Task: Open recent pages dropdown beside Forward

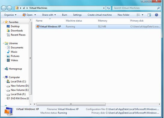Action: pos(14,8)
